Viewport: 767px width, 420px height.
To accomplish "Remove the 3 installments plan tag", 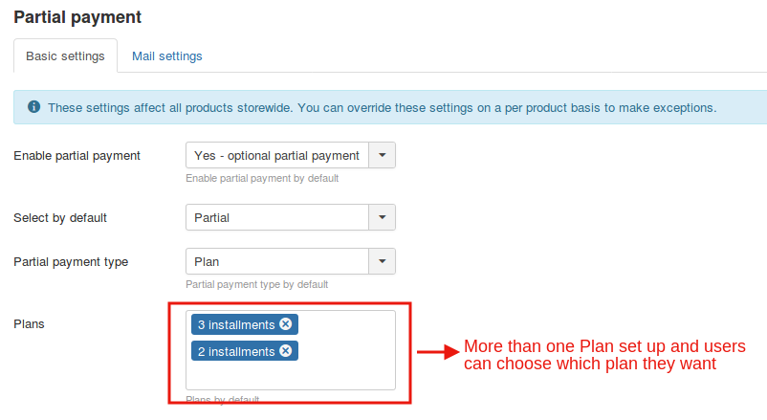I will click(x=285, y=324).
